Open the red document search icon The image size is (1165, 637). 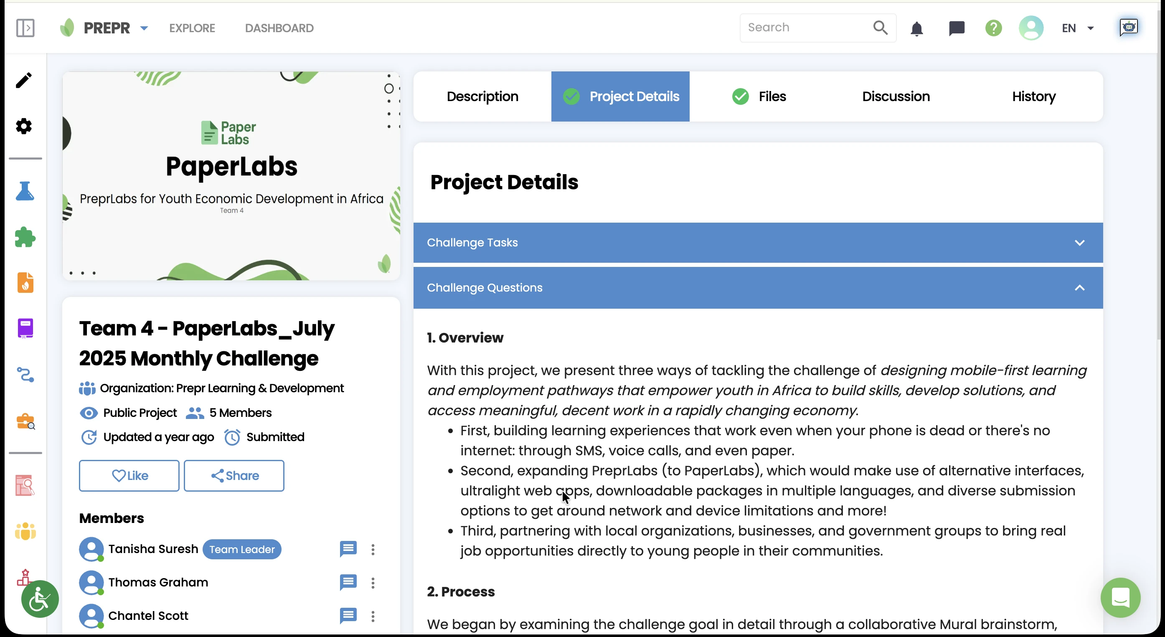tap(25, 485)
